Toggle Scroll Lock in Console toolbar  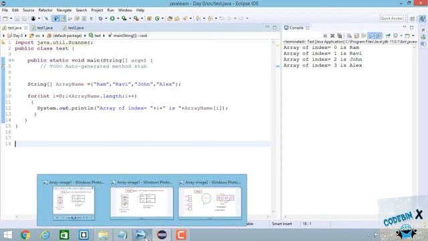click(x=356, y=35)
